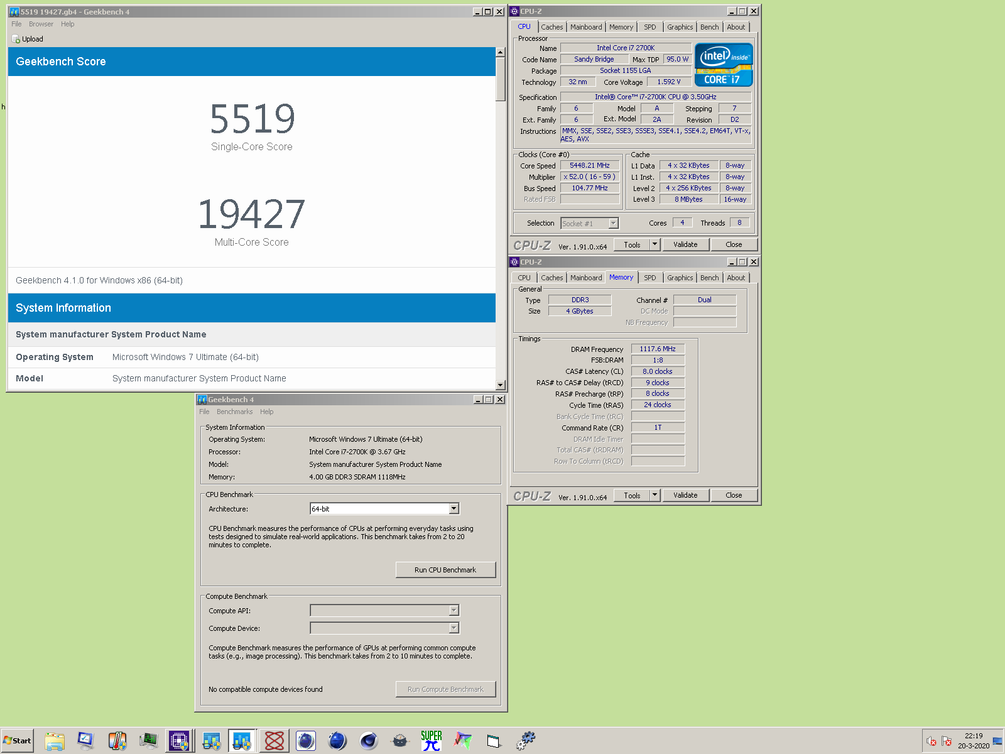Click Run Compute Benchmark button
The height and width of the screenshot is (754, 1005).
tap(445, 689)
